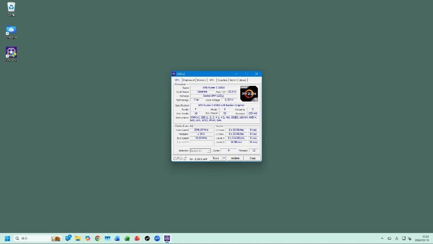Expand the Tools dropdown arrow
The width and height of the screenshot is (433, 244).
pos(224,159)
